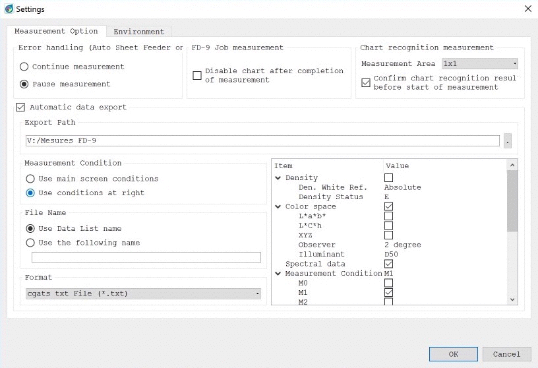Viewport: 538px width, 368px height.
Task: Open the Format file type dropdown
Action: (x=143, y=293)
